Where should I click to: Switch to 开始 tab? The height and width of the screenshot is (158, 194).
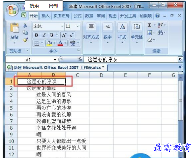[x=33, y=16]
